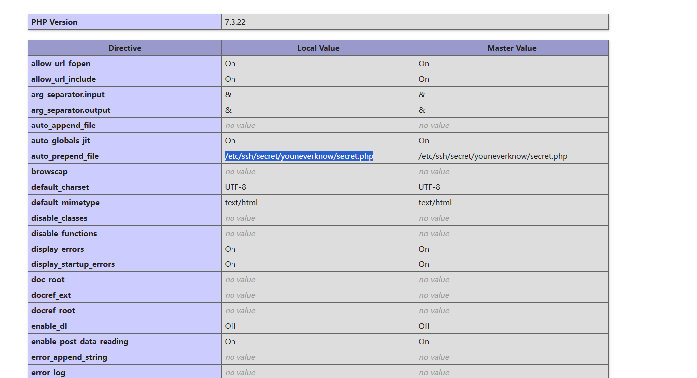
Task: Click the error_log directive name
Action: click(48, 373)
